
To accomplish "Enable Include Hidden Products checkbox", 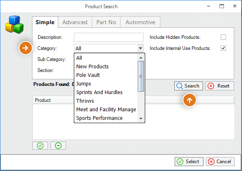I will coord(223,37).
